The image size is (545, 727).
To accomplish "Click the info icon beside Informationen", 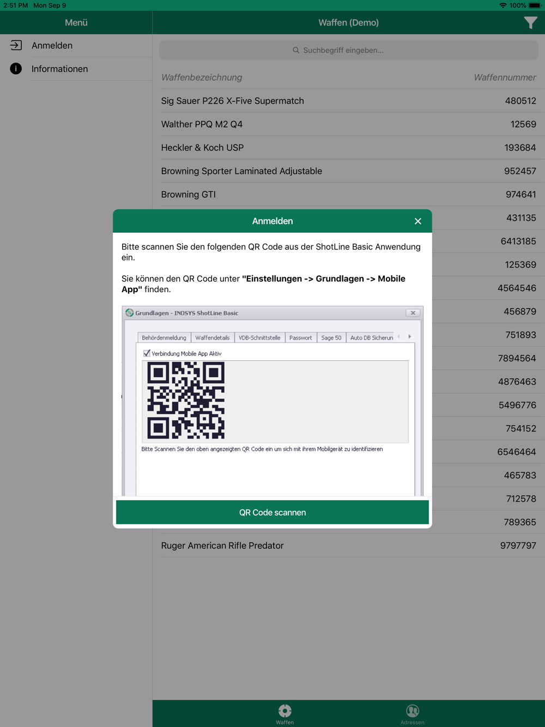I will [16, 69].
